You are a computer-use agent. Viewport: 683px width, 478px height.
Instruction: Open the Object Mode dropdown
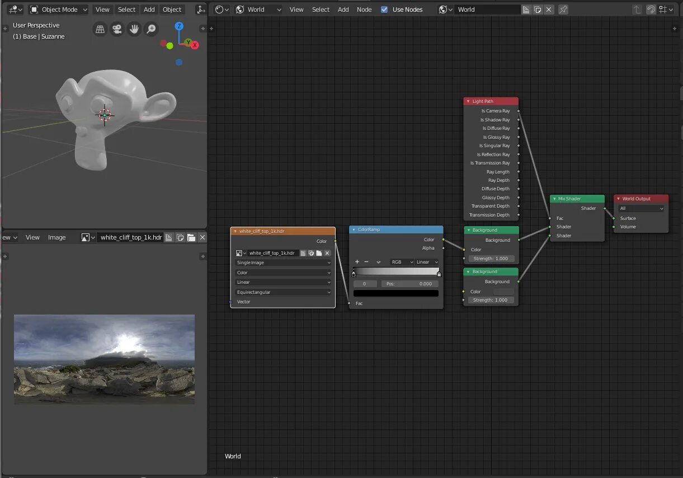59,10
